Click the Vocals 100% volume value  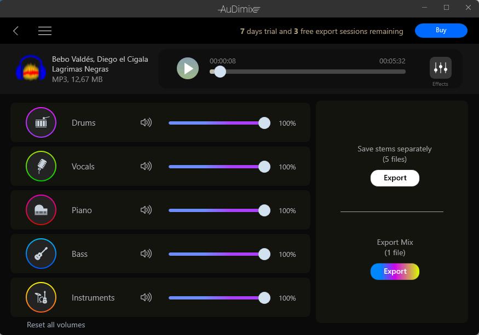(x=287, y=167)
